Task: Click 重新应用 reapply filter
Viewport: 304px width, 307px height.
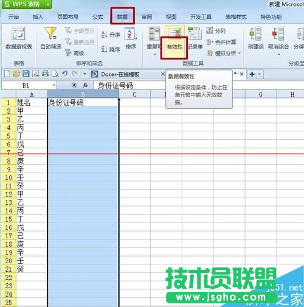Action: pyautogui.click(x=80, y=42)
